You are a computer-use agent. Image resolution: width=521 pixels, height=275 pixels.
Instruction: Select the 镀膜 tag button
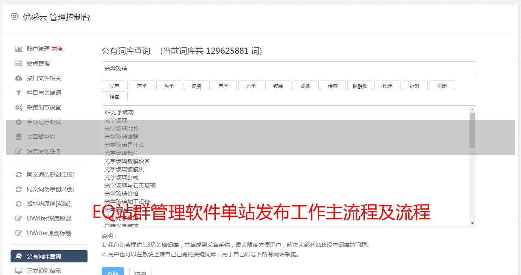tap(278, 85)
